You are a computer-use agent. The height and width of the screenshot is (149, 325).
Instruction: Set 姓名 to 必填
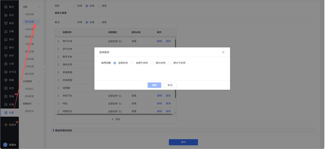pos(87,6)
